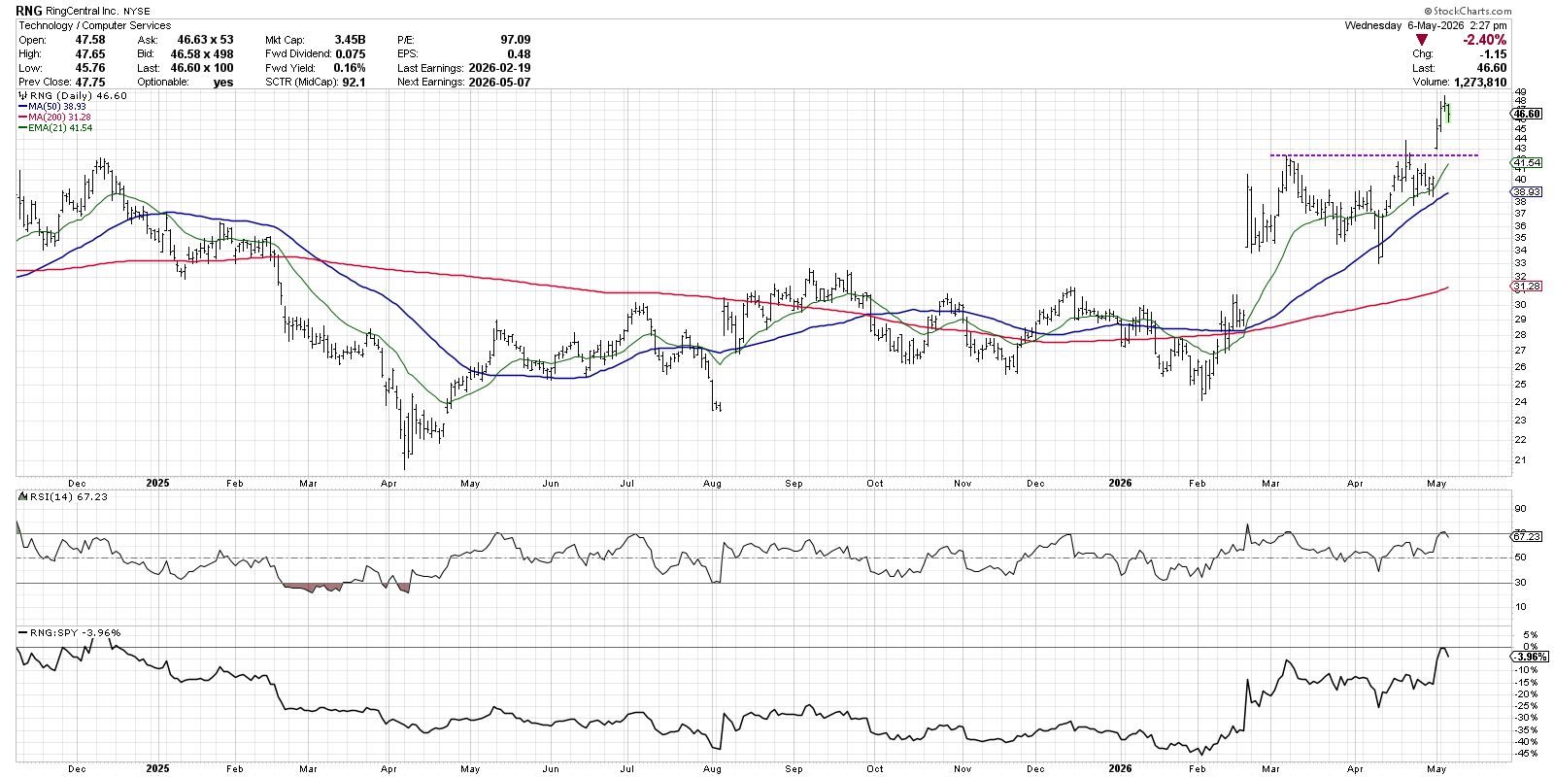This screenshot has height=777, width=1554.
Task: Click the Optionable value yes
Action: click(x=223, y=83)
